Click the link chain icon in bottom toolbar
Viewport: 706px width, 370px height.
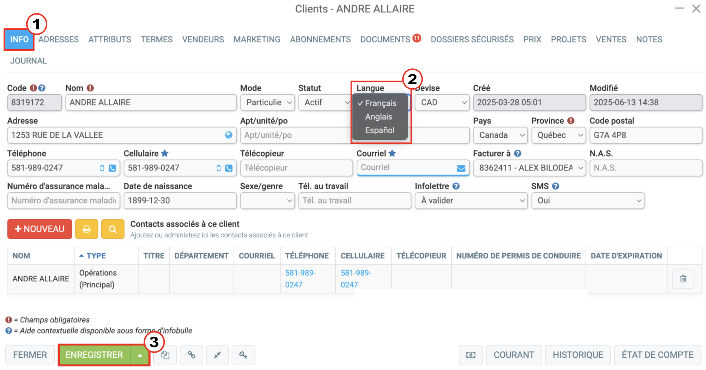point(191,355)
